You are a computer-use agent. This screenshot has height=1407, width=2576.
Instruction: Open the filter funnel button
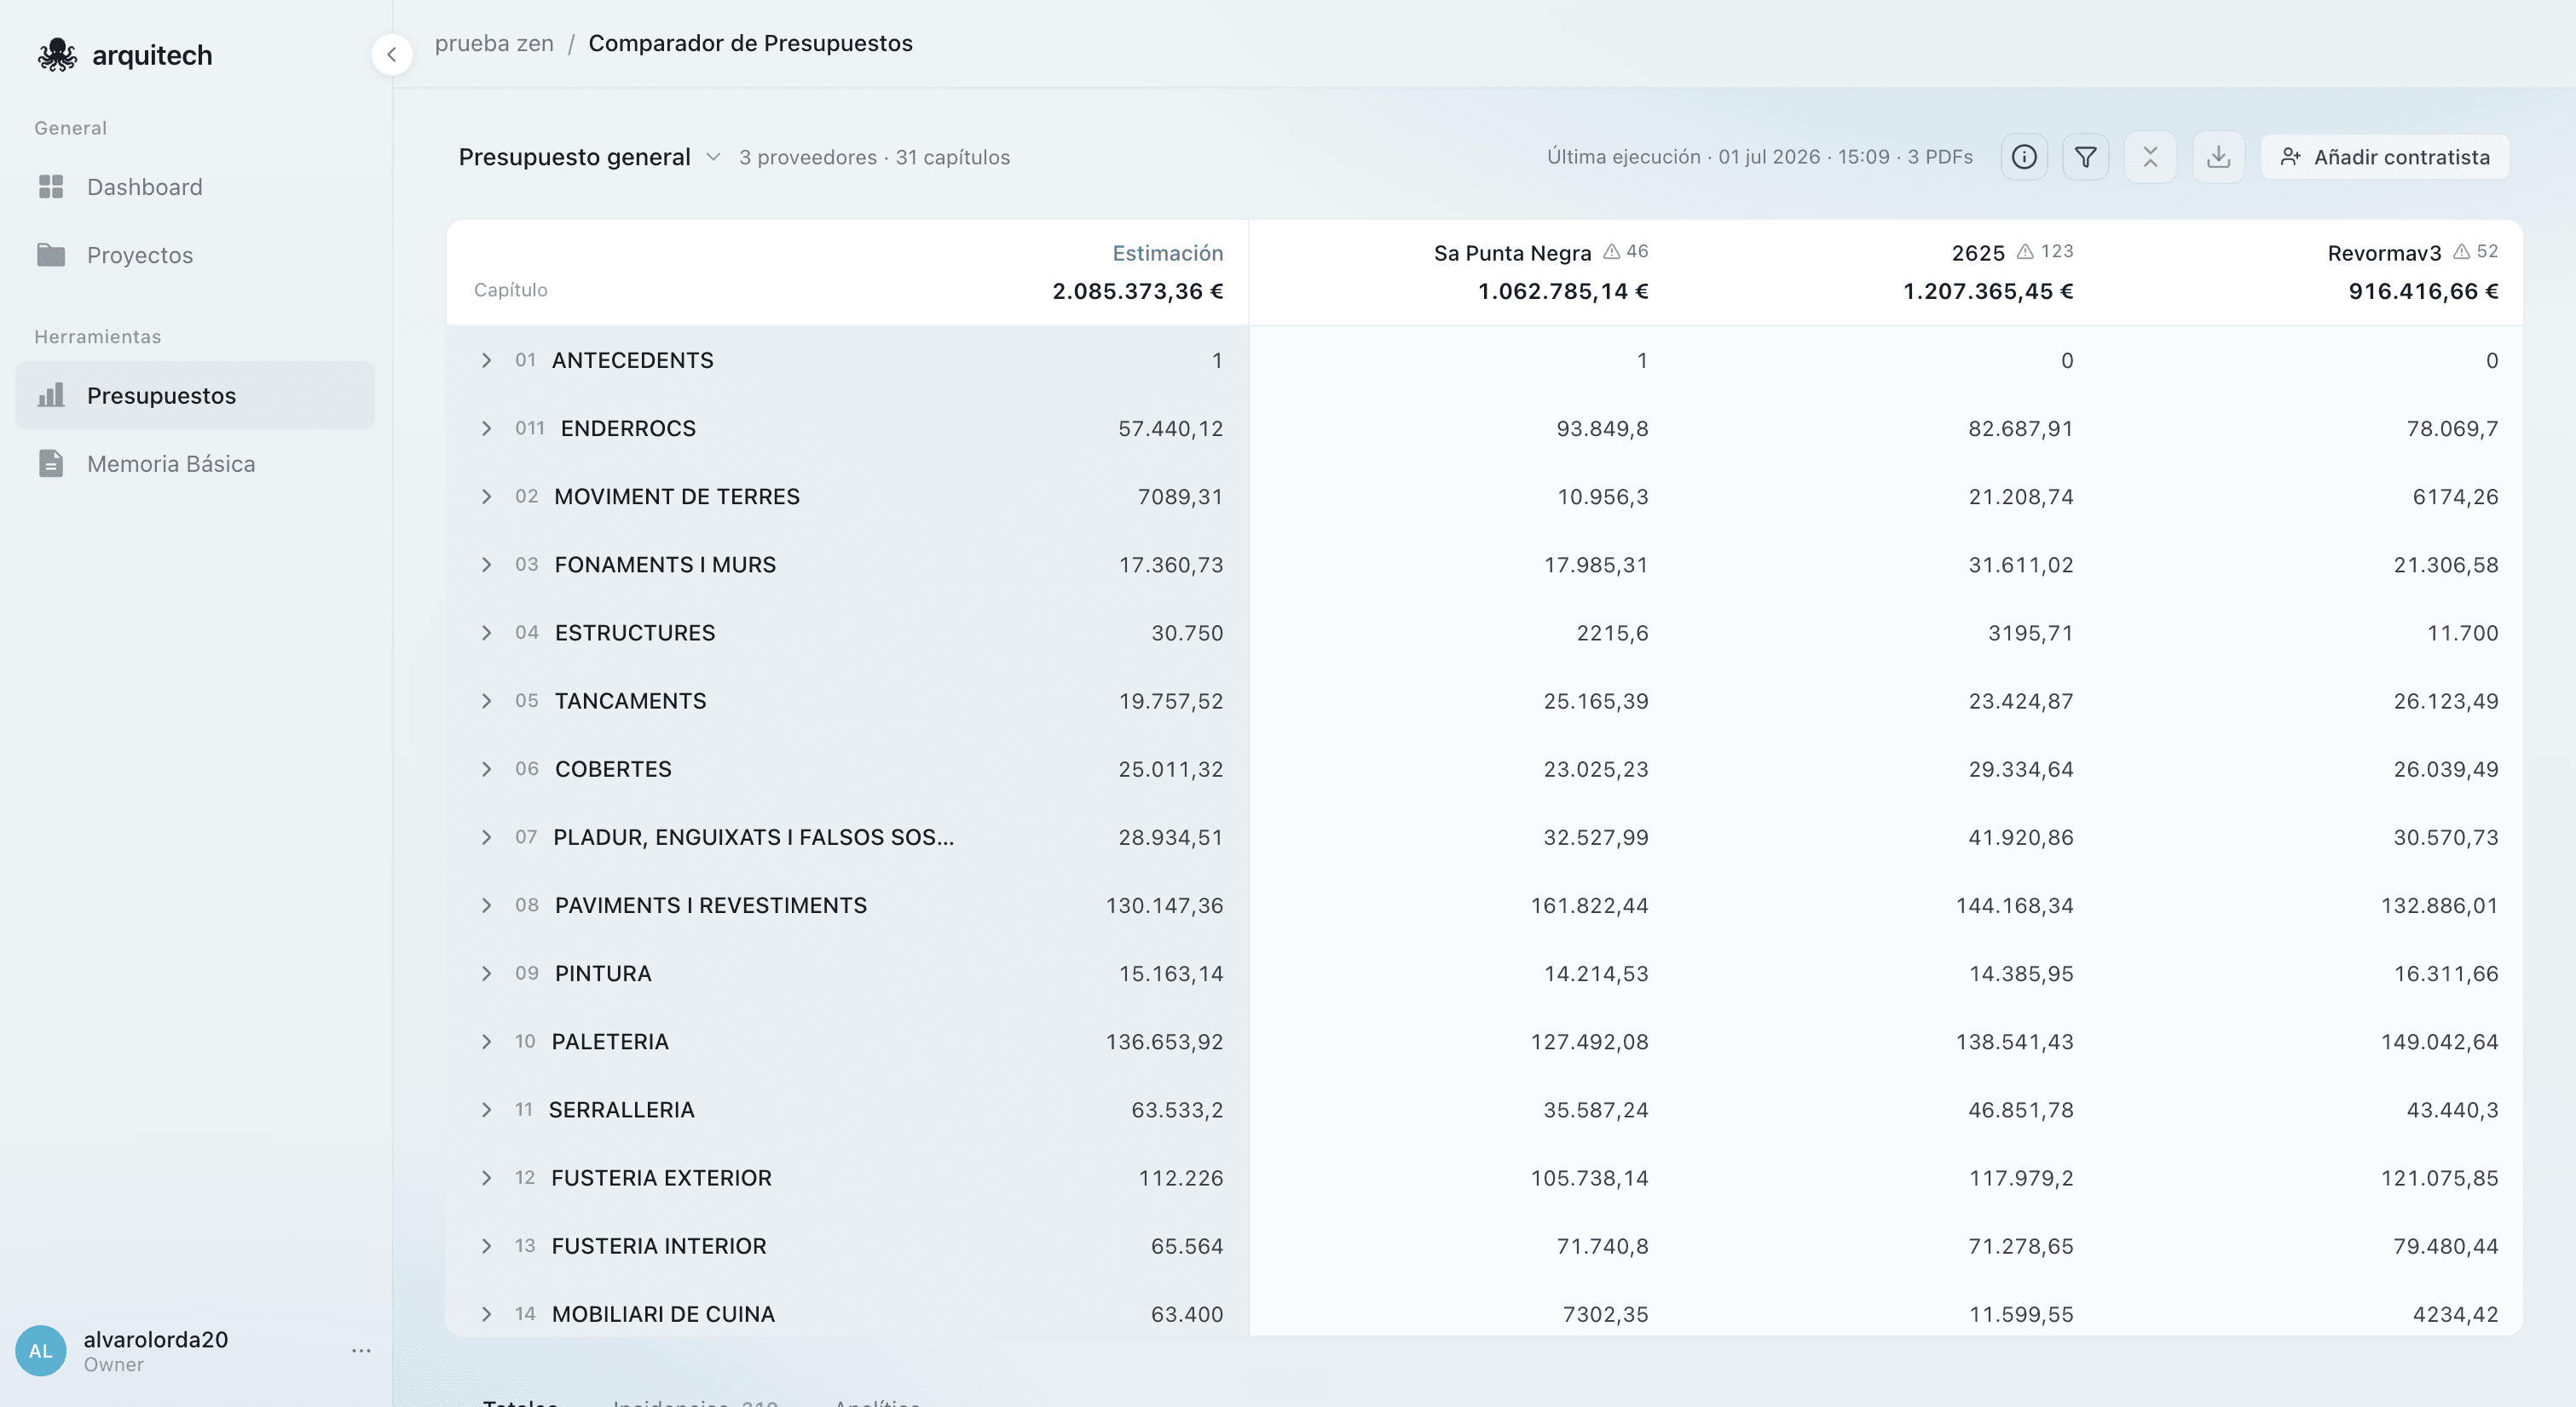point(2086,157)
